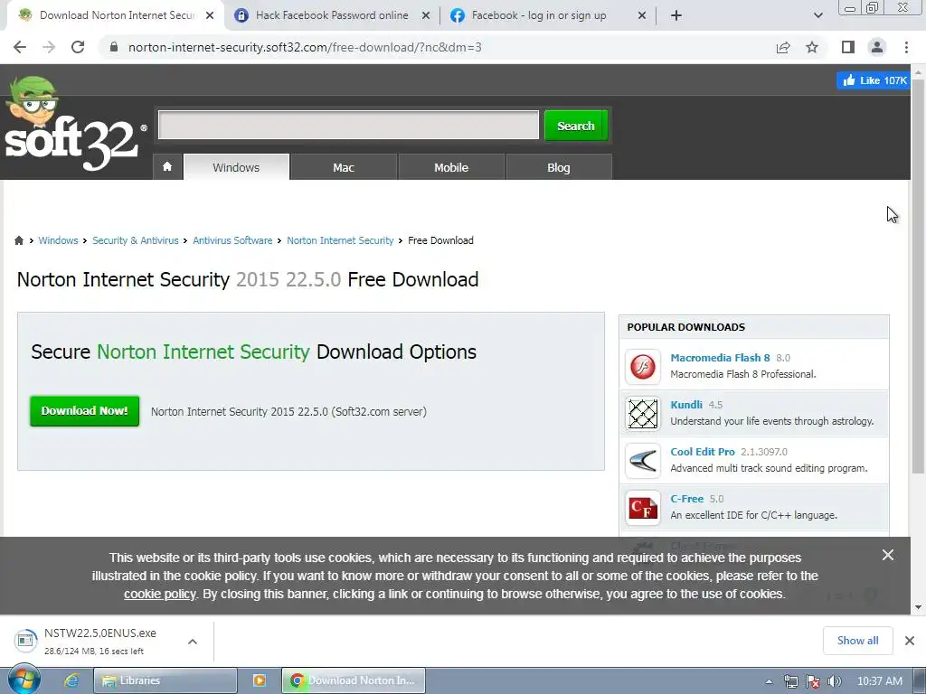Click the volume speaker tray icon

[x=834, y=681]
